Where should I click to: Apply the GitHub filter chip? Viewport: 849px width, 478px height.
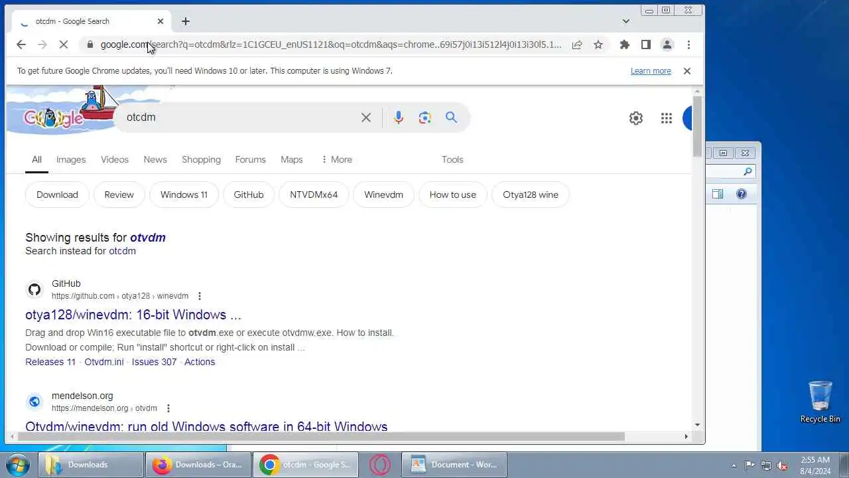[x=249, y=195]
